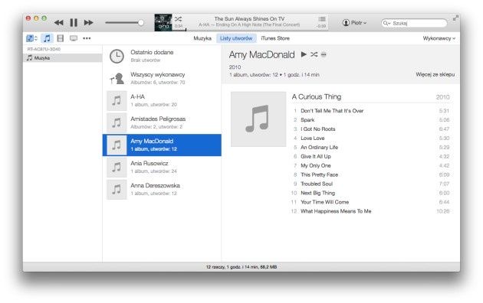Select the track An Ordinary Life
The image size is (483, 303).
[x=371, y=147]
